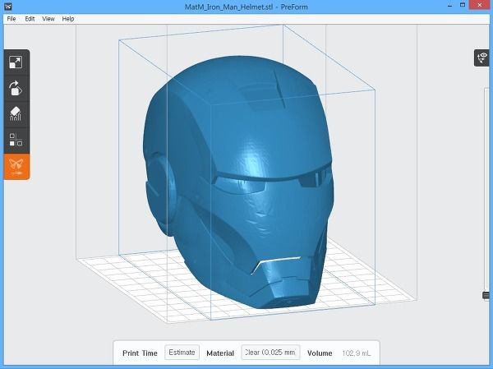The width and height of the screenshot is (493, 369).
Task: Open the Help menu
Action: pyautogui.click(x=68, y=19)
